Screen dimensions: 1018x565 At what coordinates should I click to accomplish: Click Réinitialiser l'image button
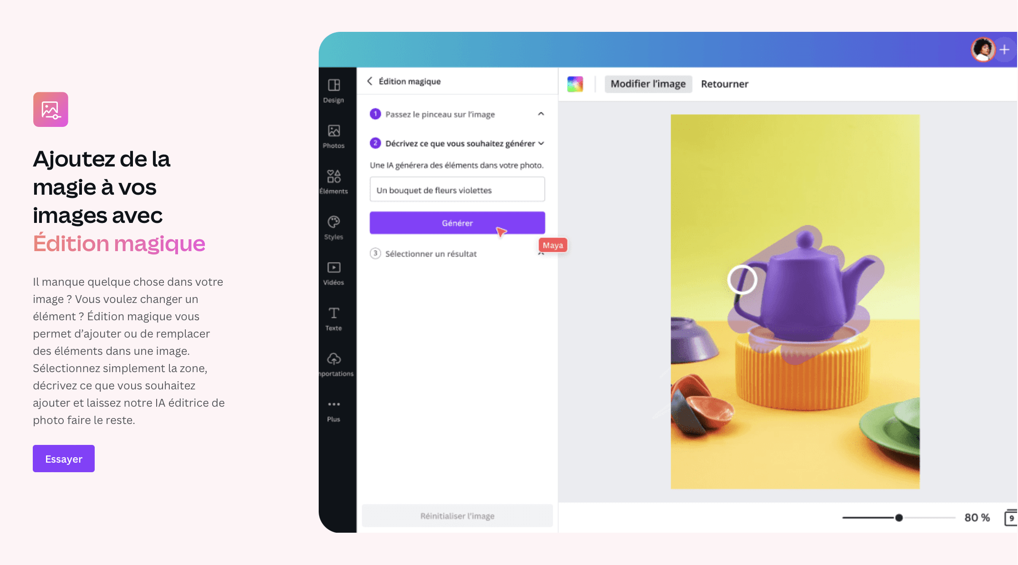coord(457,516)
